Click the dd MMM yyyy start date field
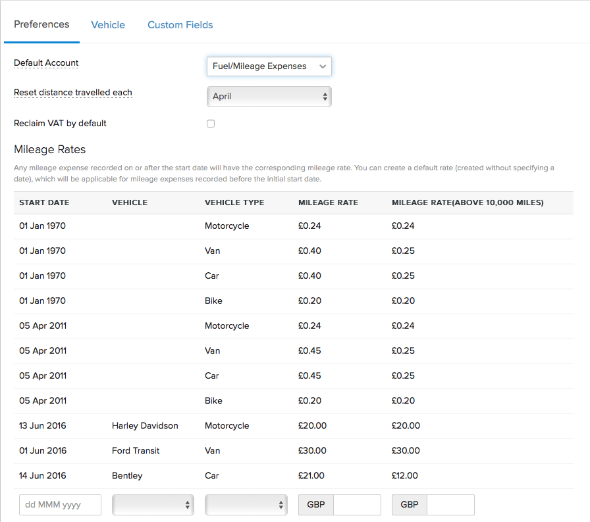 (60, 505)
